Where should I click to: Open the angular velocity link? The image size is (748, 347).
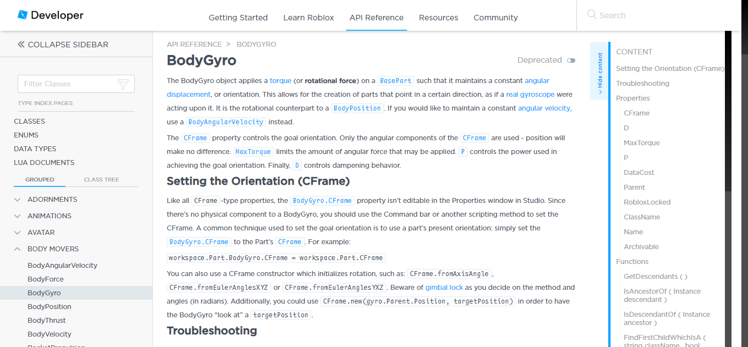pos(544,108)
